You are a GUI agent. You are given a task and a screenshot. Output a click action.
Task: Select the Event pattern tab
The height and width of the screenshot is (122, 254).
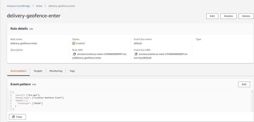(18, 71)
